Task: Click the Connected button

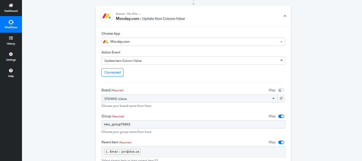Action: click(x=112, y=72)
